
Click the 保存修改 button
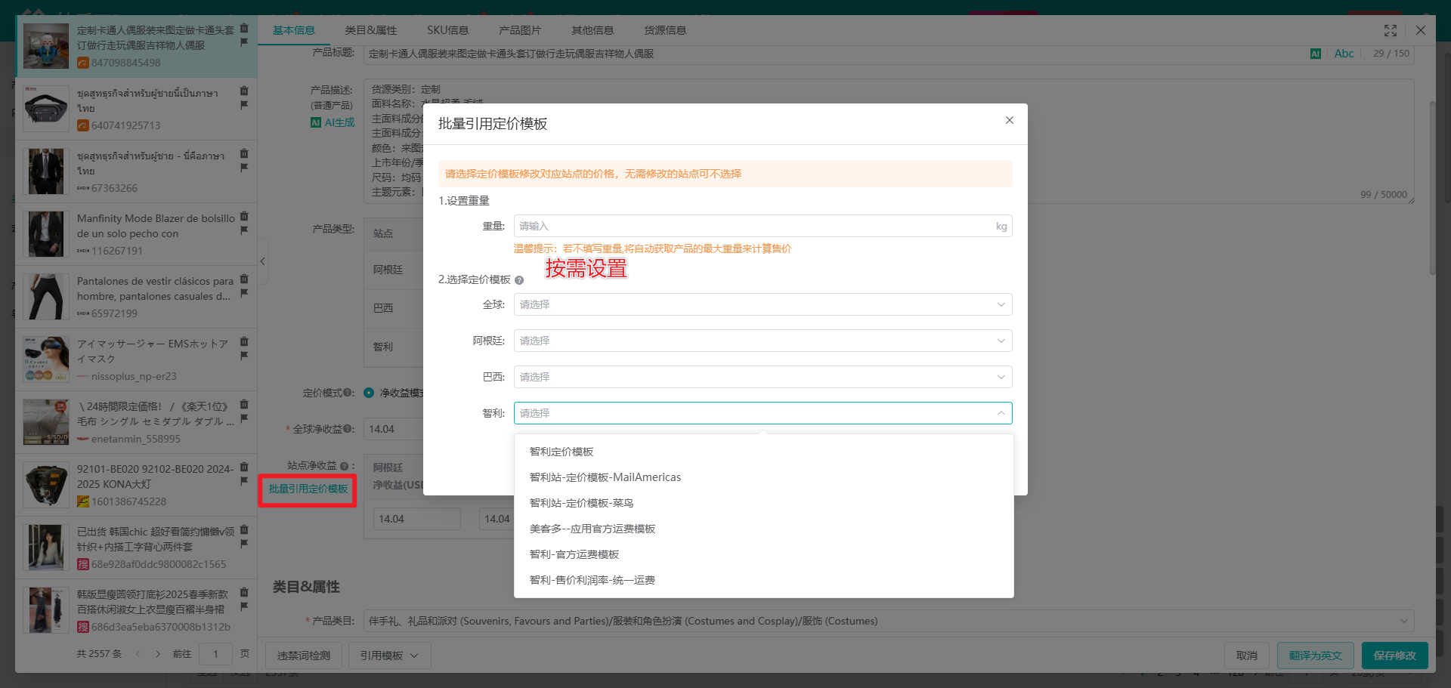(x=1394, y=656)
